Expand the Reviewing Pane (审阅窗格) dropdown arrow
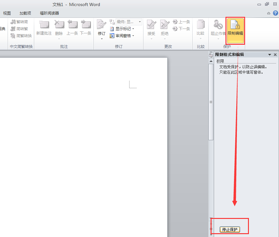The height and width of the screenshot is (237, 279). (133, 36)
